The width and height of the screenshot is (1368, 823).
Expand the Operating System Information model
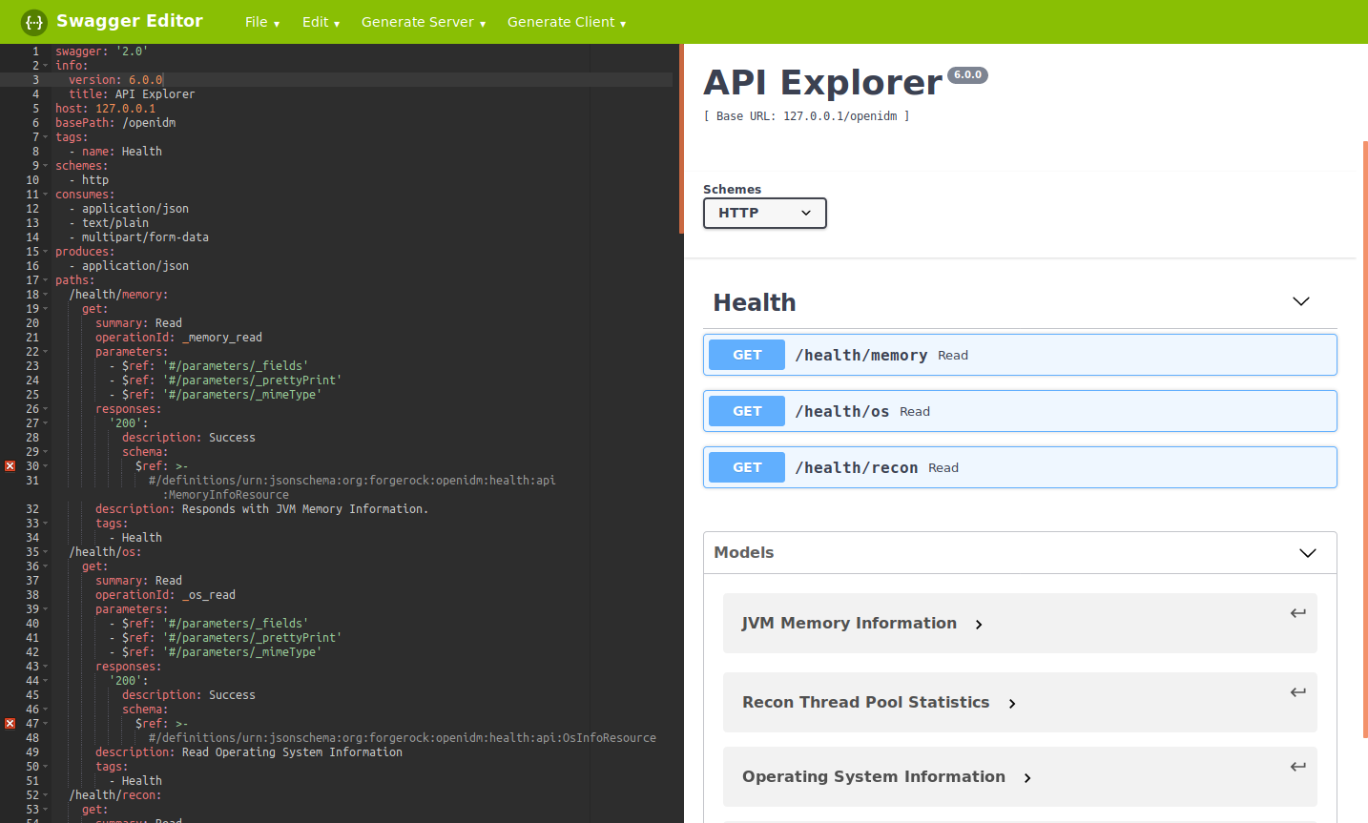[1026, 777]
